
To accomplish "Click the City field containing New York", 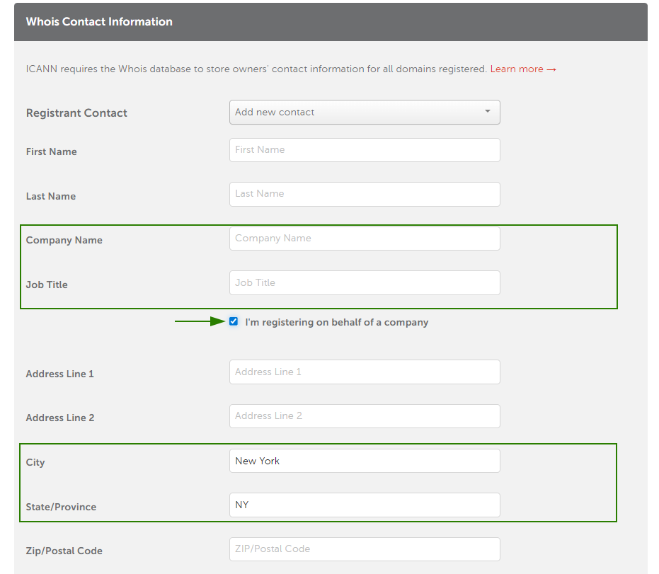I will pyautogui.click(x=365, y=461).
